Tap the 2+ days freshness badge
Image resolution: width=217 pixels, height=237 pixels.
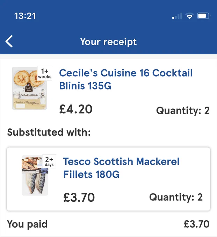(x=49, y=161)
